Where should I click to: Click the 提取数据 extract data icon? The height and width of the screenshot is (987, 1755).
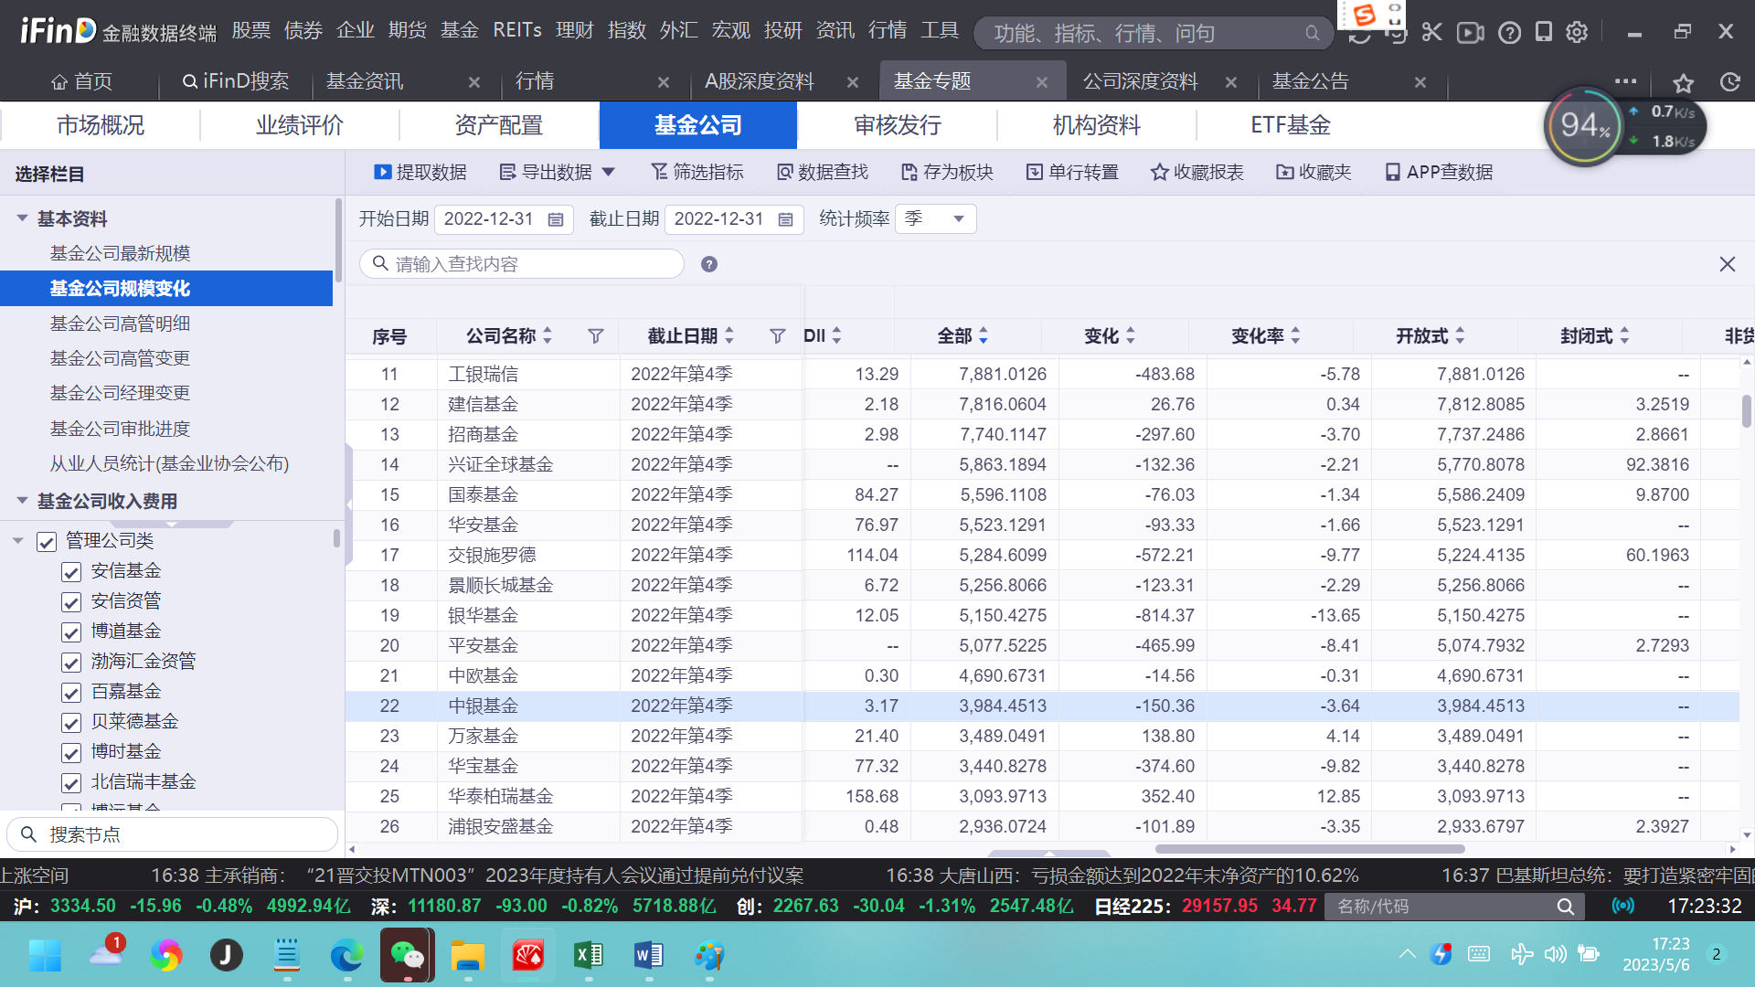coord(383,172)
